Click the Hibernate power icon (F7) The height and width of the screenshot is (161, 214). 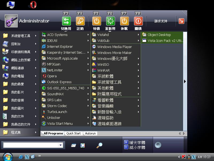tap(124, 21)
